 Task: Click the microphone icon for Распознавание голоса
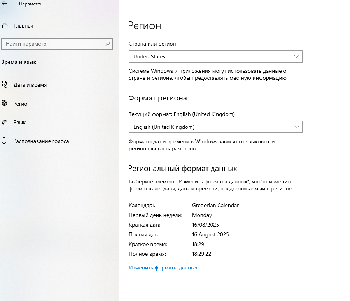tap(5, 141)
